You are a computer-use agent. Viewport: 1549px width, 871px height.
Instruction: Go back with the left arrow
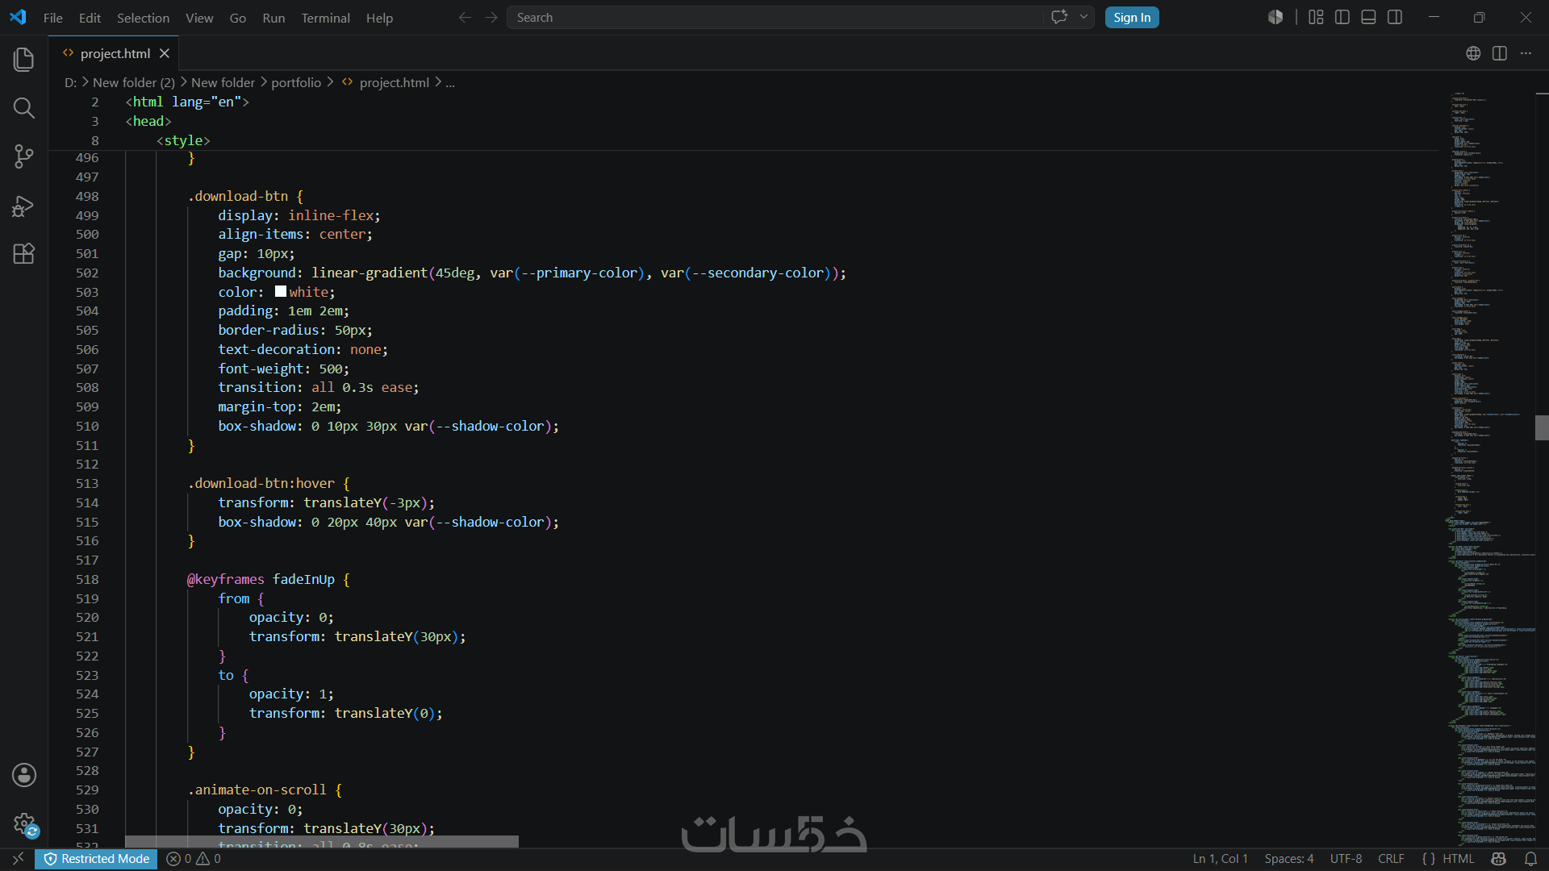[x=465, y=18]
